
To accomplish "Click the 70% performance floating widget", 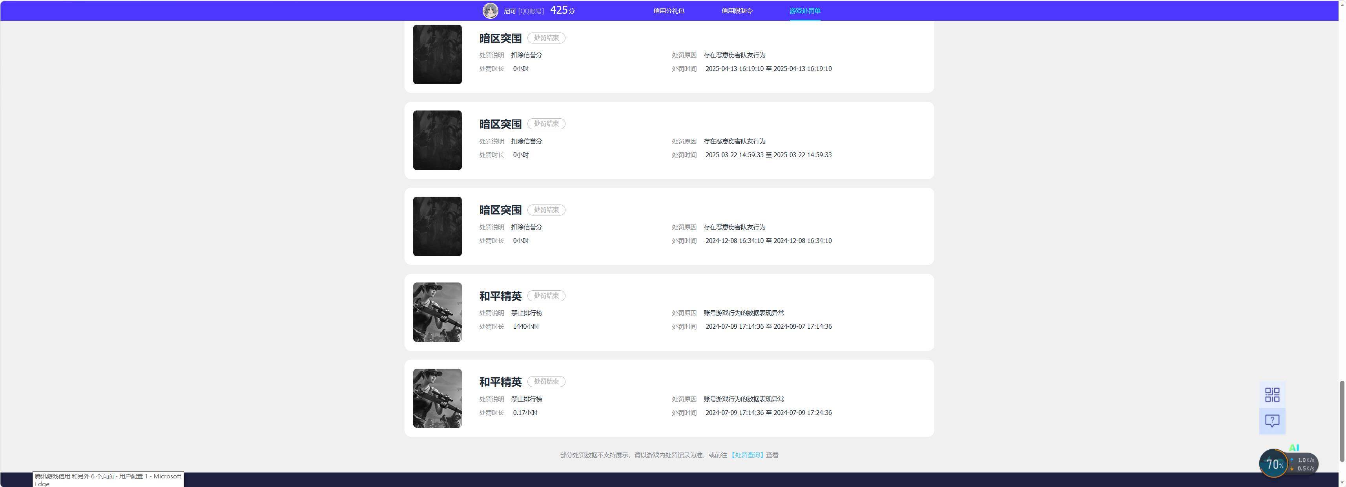I will (1274, 463).
